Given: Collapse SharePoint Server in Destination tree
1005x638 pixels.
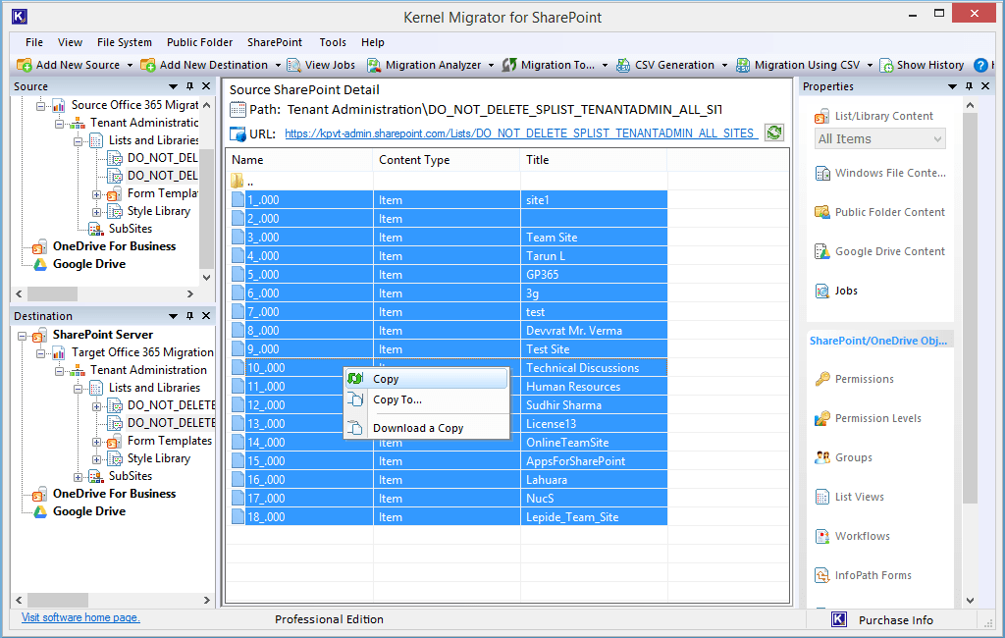Looking at the screenshot, I should point(22,336).
